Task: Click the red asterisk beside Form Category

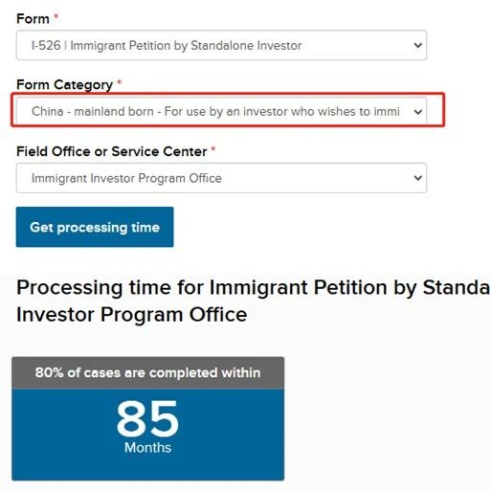Action: click(x=119, y=82)
